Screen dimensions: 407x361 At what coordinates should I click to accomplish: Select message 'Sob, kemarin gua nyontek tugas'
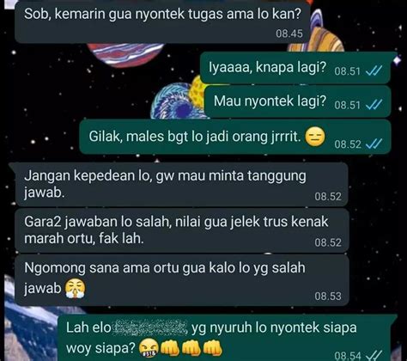[x=162, y=21]
